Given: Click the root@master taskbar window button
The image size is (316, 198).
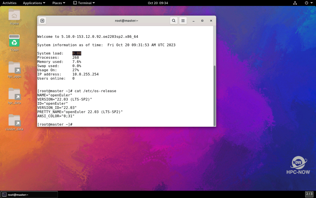Looking at the screenshot, I should (x=30, y=194).
